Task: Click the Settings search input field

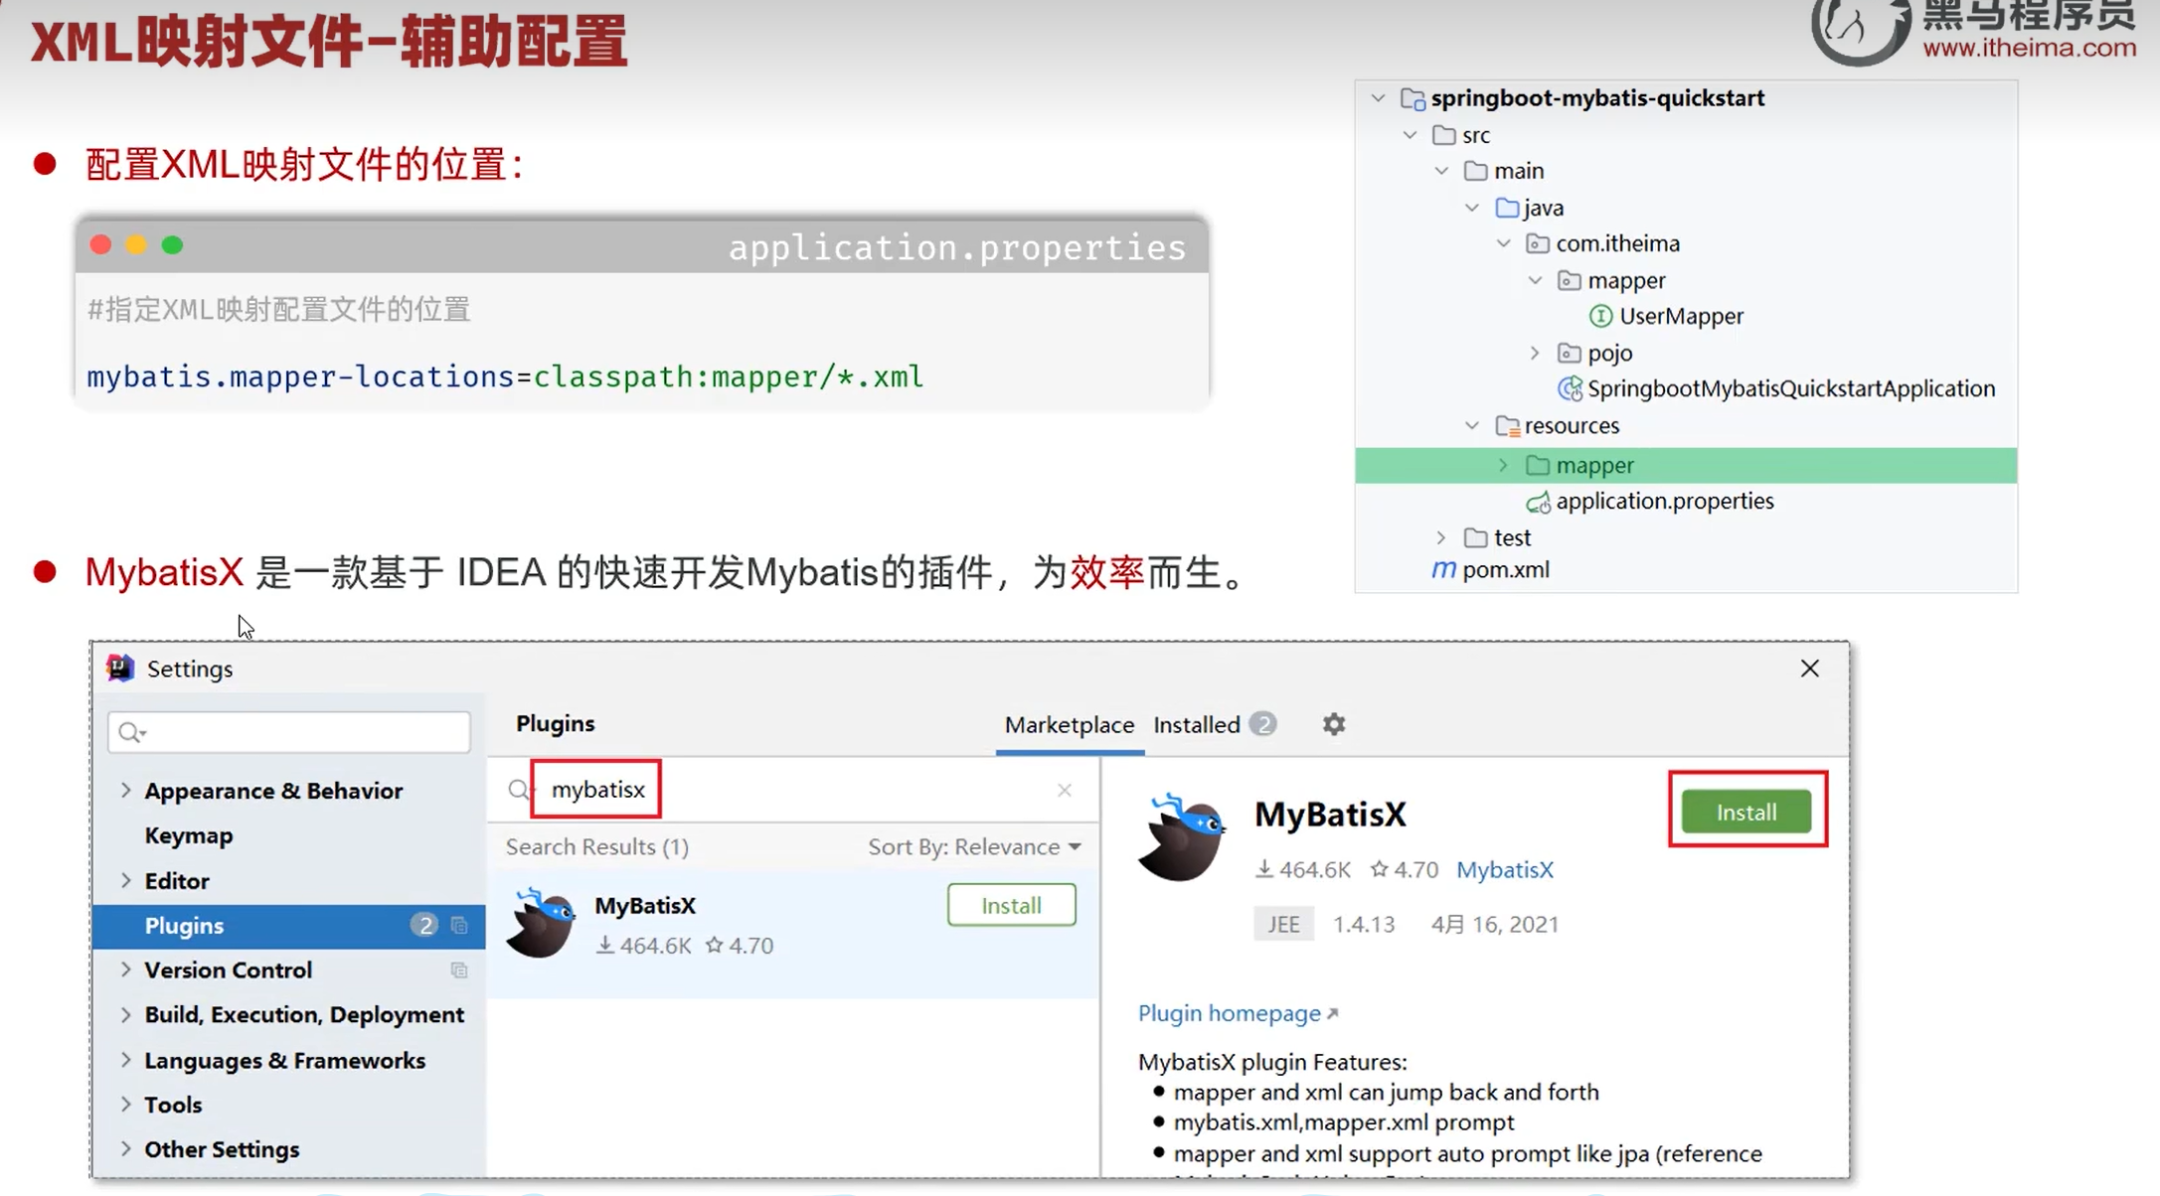Action: 288,732
